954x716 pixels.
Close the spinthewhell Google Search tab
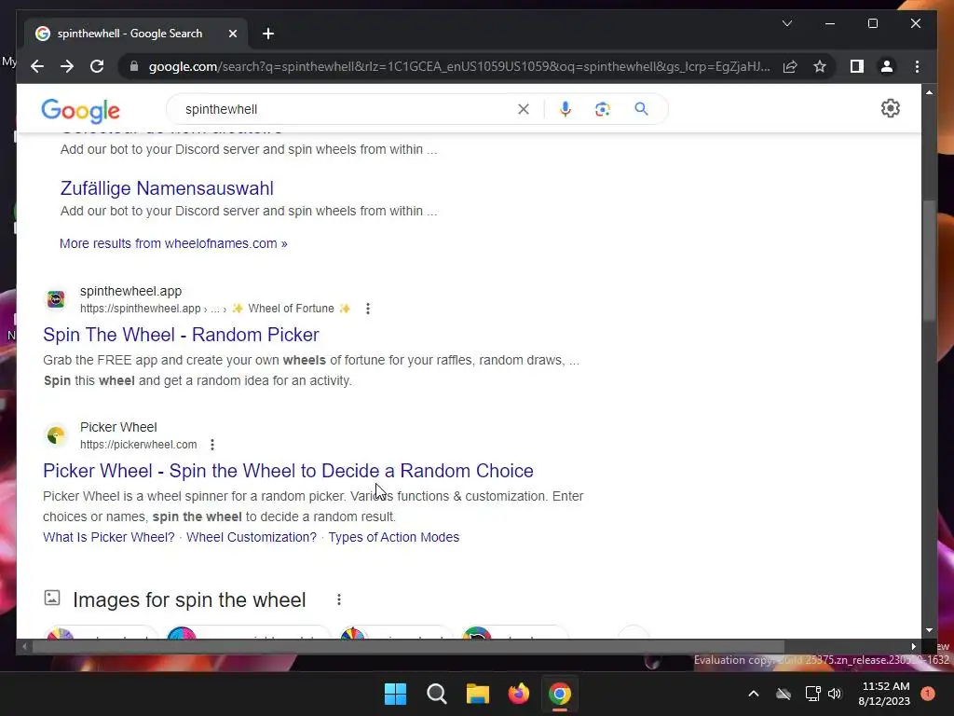pos(232,34)
